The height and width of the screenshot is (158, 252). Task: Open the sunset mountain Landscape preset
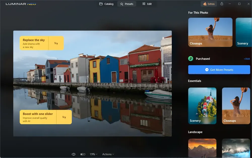click(202, 148)
